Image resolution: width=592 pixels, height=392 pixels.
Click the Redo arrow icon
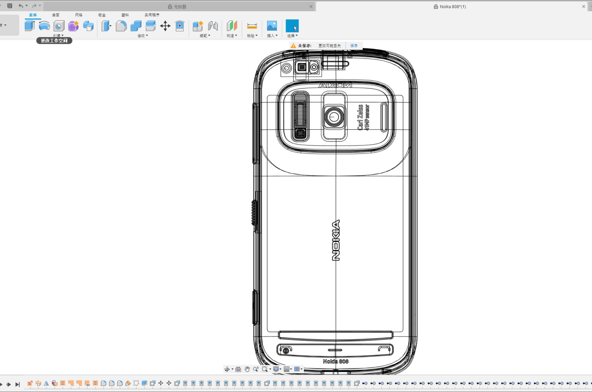coord(34,5)
